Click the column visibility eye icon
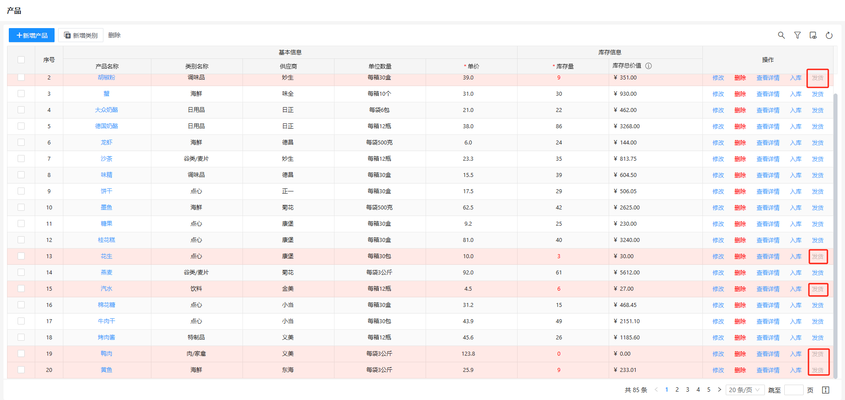845x400 pixels. click(813, 35)
